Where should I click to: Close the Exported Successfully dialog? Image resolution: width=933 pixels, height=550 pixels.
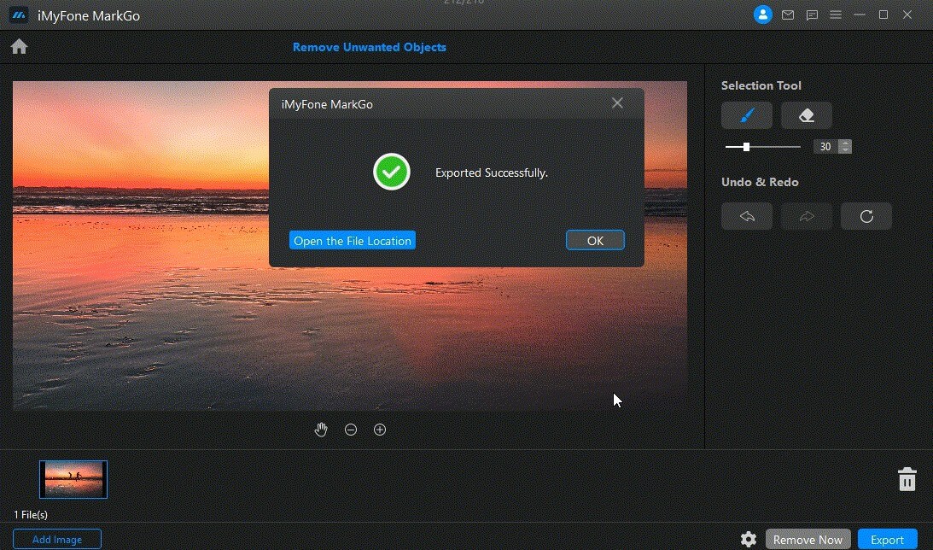(618, 103)
